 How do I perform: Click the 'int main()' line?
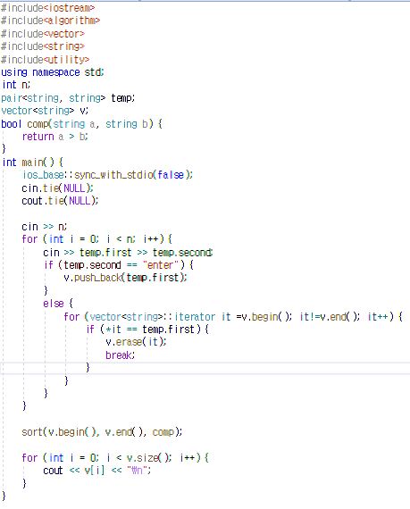click(x=33, y=163)
